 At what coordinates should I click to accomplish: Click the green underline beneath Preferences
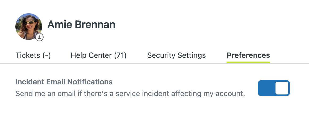(248, 62)
